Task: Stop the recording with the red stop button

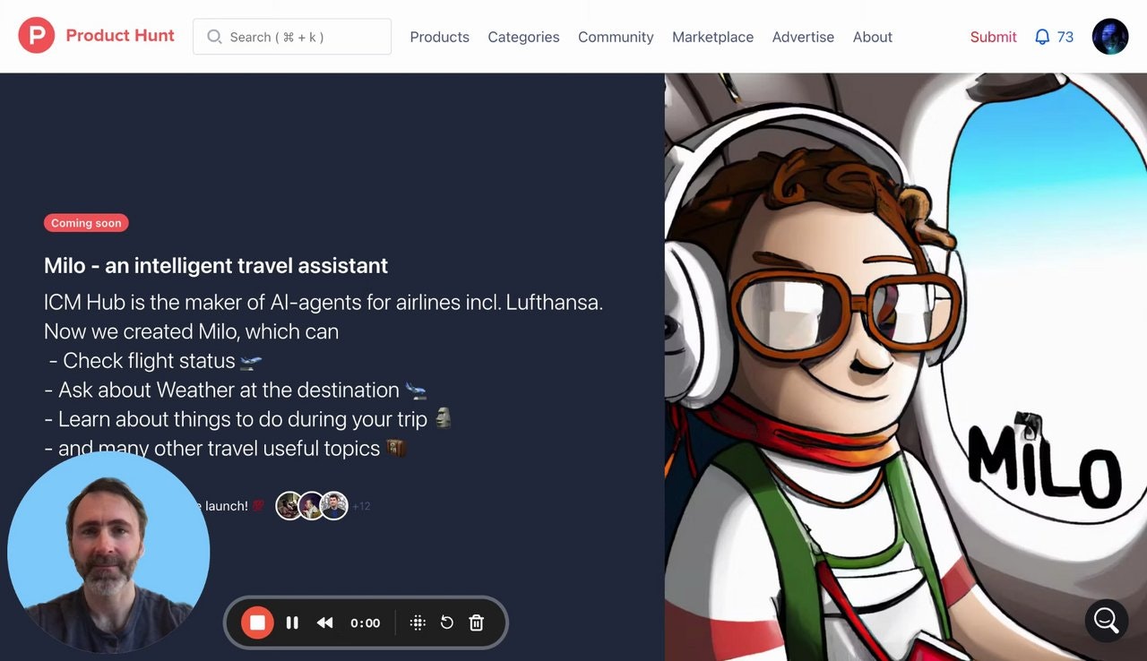Action: [257, 622]
